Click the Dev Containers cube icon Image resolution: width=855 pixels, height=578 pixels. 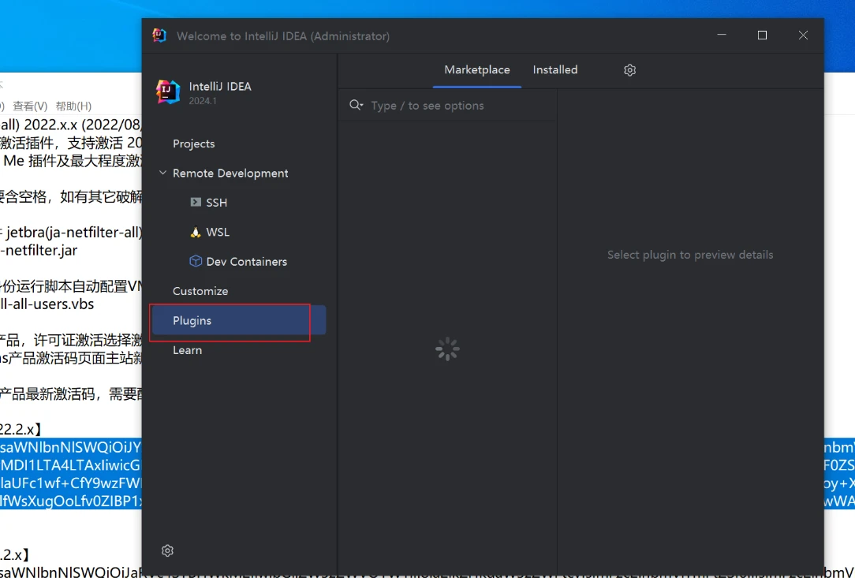(195, 261)
